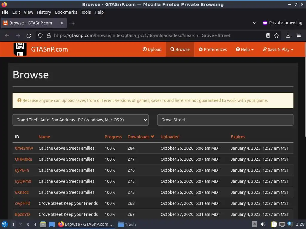306x229 pixels.
Task: Click the show desktop taskbar icon
Action: click(51, 224)
